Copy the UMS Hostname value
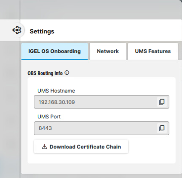 pyautogui.click(x=162, y=102)
